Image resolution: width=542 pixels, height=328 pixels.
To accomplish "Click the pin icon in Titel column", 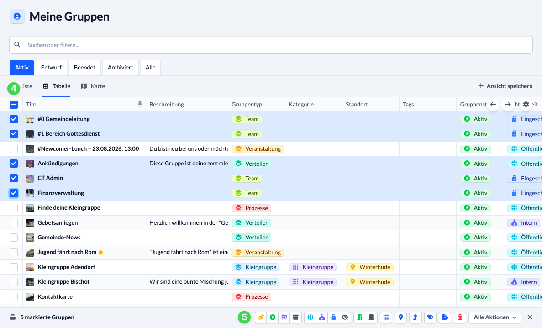I will 140,104.
